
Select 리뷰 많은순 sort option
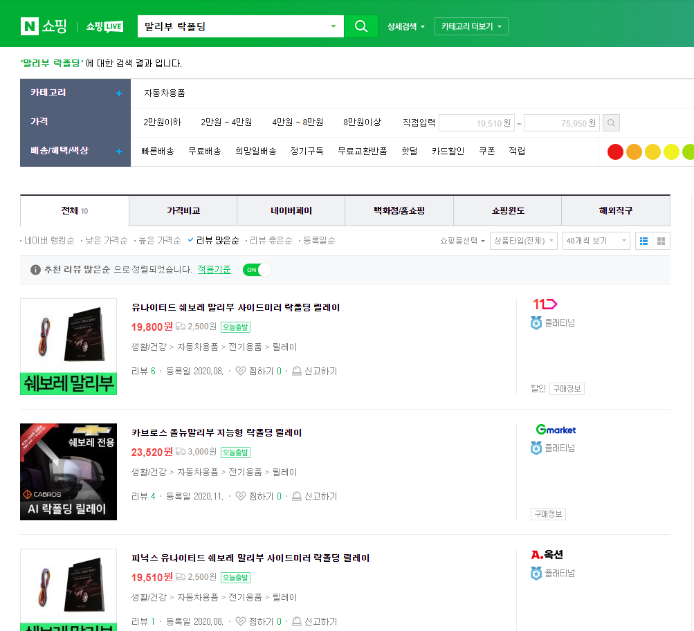coord(217,240)
